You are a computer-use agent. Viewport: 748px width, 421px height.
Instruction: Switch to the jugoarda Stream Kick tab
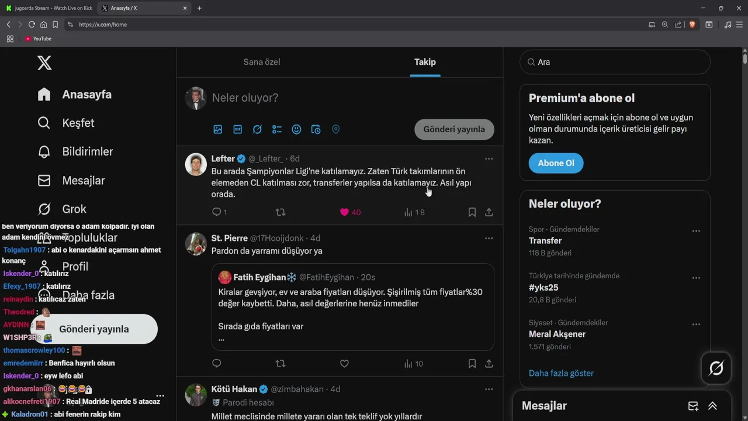click(x=49, y=8)
